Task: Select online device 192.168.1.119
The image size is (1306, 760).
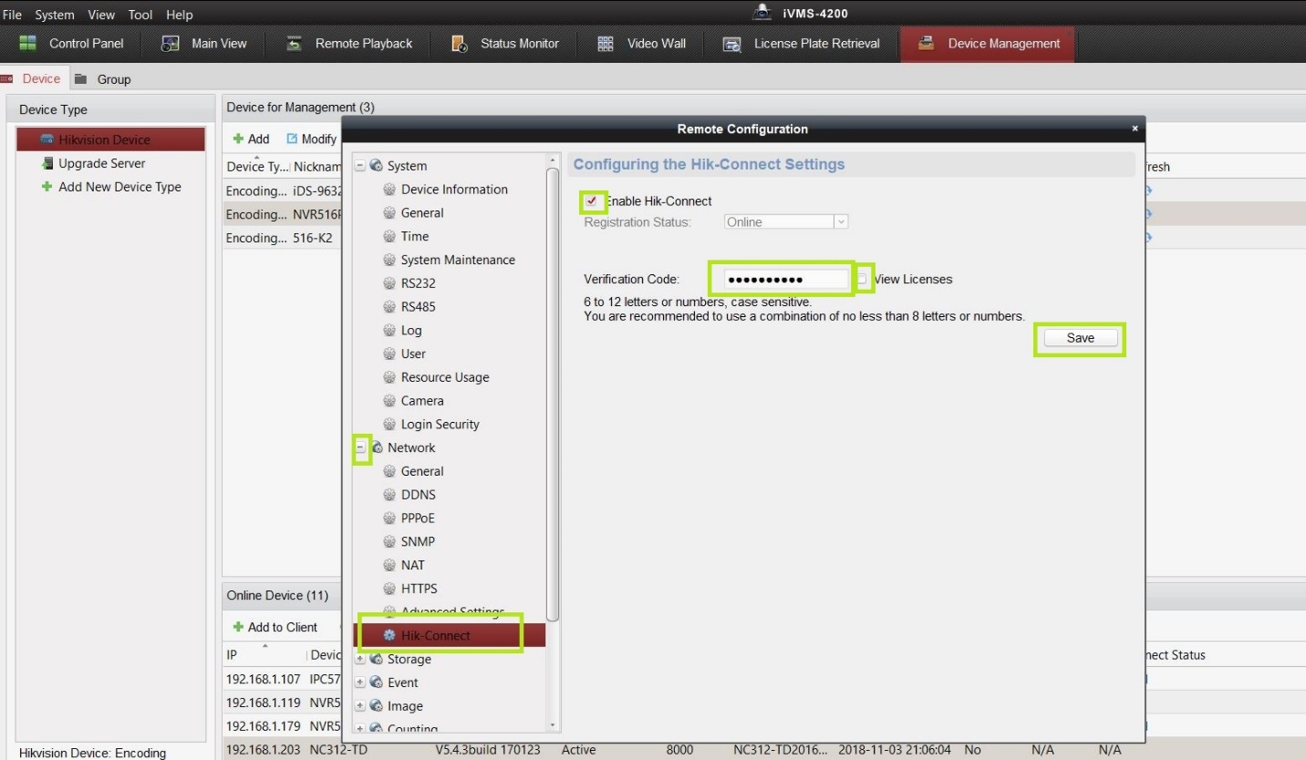Action: pyautogui.click(x=283, y=703)
